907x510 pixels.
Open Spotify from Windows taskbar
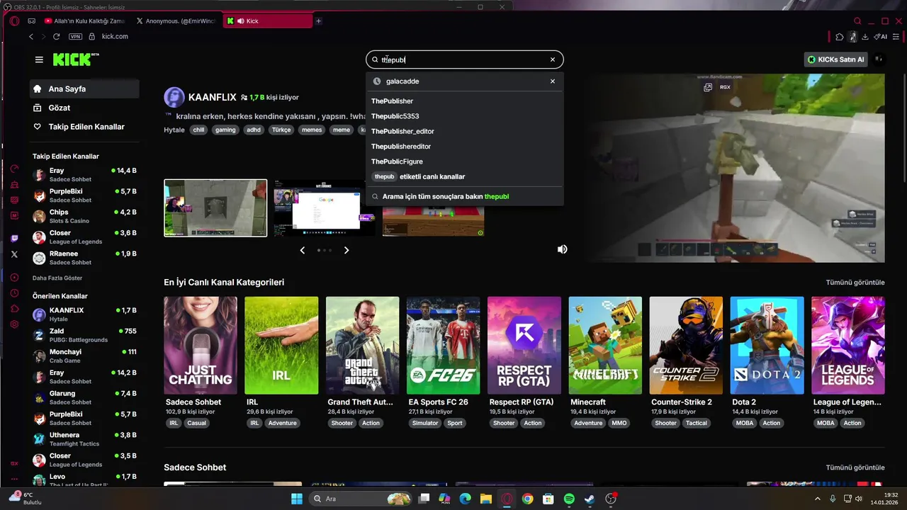tap(569, 499)
